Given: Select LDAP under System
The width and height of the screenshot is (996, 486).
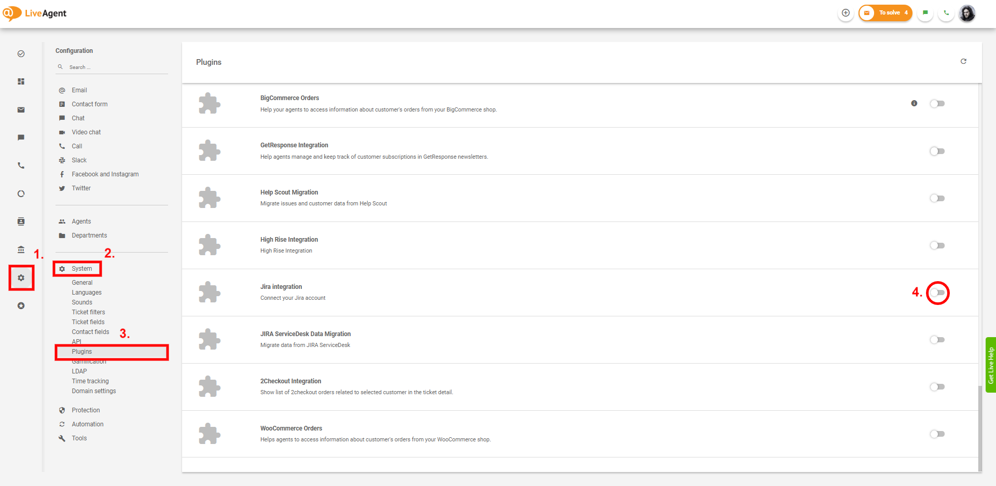Looking at the screenshot, I should 79,371.
